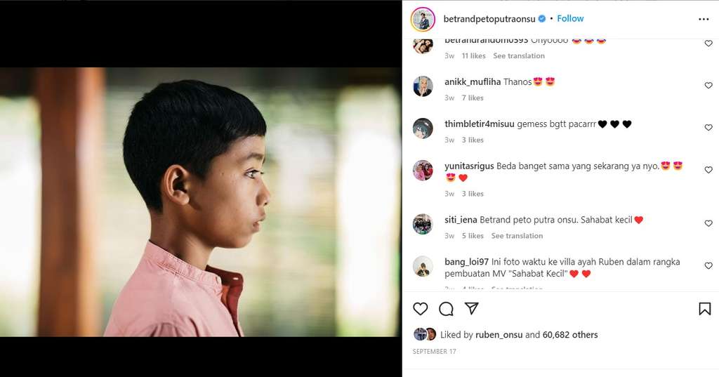Image resolution: width=719 pixels, height=377 pixels.
Task: Like thimbletir4misuu's comment
Action: 708,128
